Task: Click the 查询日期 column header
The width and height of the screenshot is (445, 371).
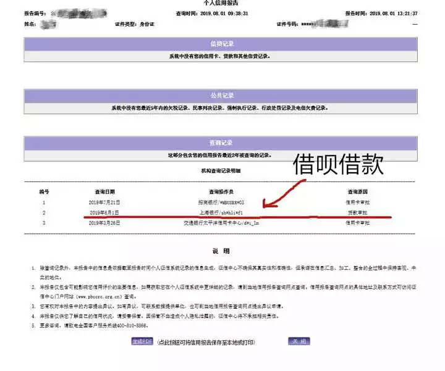Action: (x=104, y=192)
